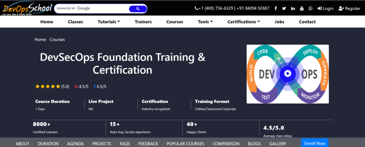Play the DevOps intro video
Viewport: 365px width, 147px height.
point(288,74)
